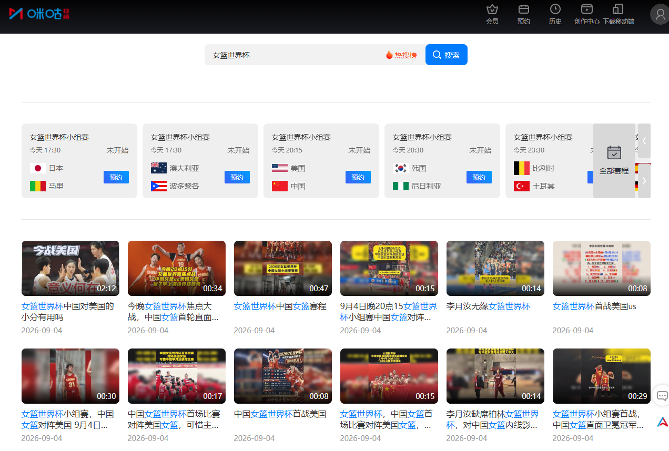This screenshot has width=669, height=451.
Task: Click the Australia flag icon
Action: click(159, 168)
